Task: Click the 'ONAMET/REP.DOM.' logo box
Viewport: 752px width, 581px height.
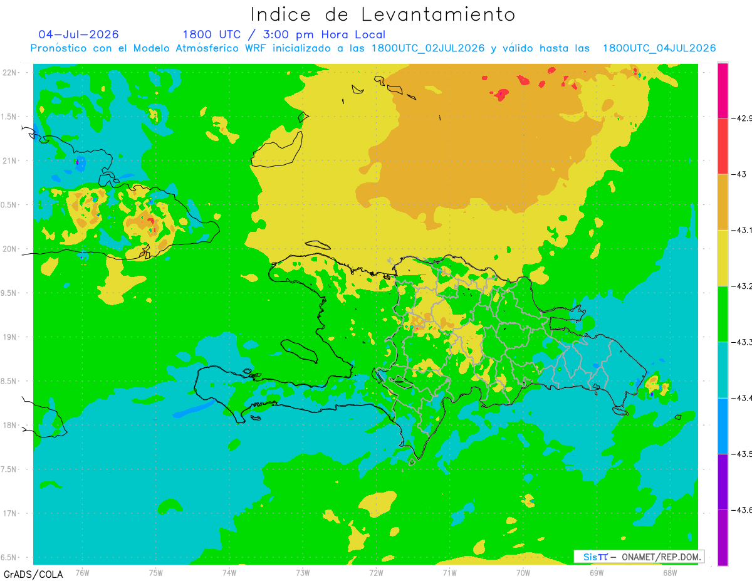Action: pyautogui.click(x=639, y=557)
